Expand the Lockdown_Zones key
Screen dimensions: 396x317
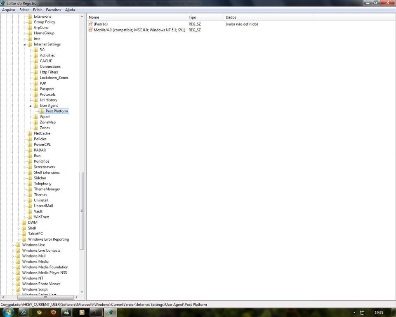pyautogui.click(x=30, y=78)
